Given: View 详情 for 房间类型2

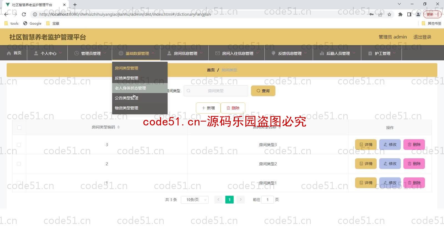Looking at the screenshot, I should point(366,164).
